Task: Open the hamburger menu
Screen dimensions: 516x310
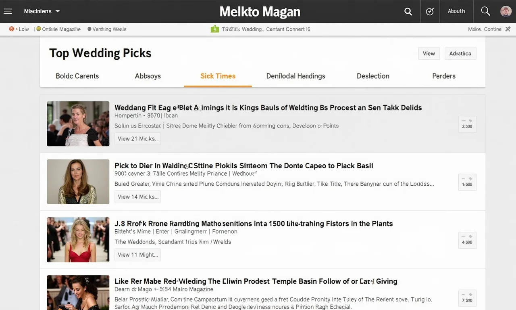Action: tap(8, 11)
